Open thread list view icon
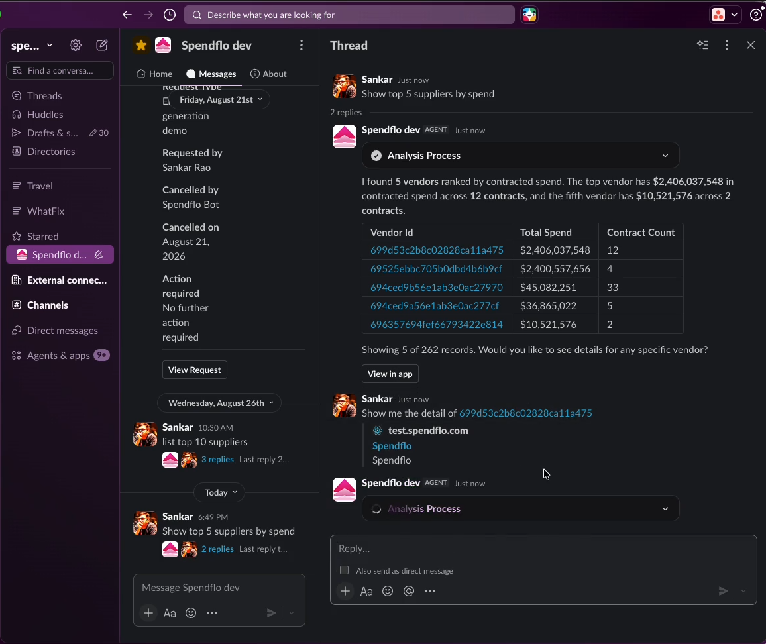This screenshot has width=766, height=644. [703, 45]
